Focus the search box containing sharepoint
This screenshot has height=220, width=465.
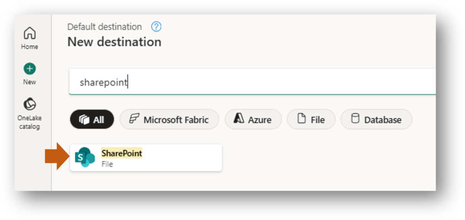(x=252, y=82)
